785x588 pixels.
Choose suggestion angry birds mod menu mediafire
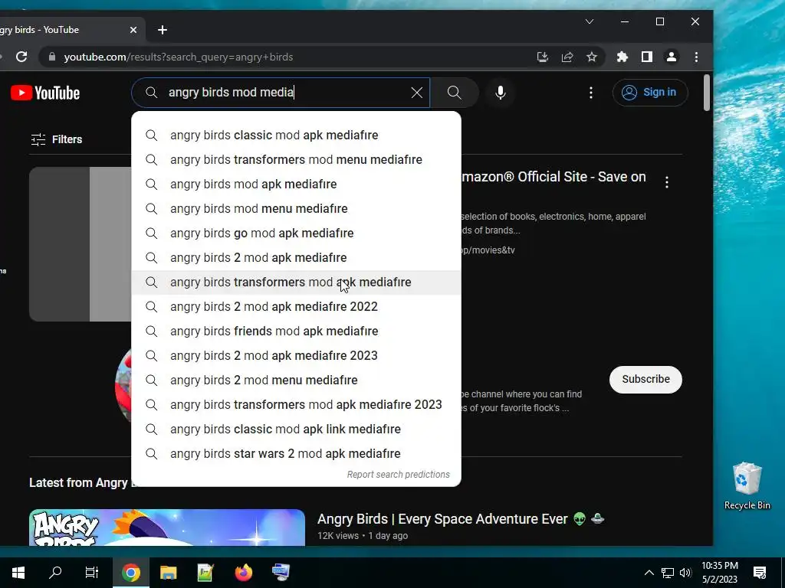pyautogui.click(x=296, y=209)
